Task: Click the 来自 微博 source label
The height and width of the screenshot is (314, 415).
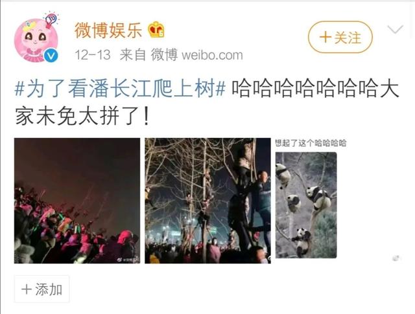Action: coord(148,55)
